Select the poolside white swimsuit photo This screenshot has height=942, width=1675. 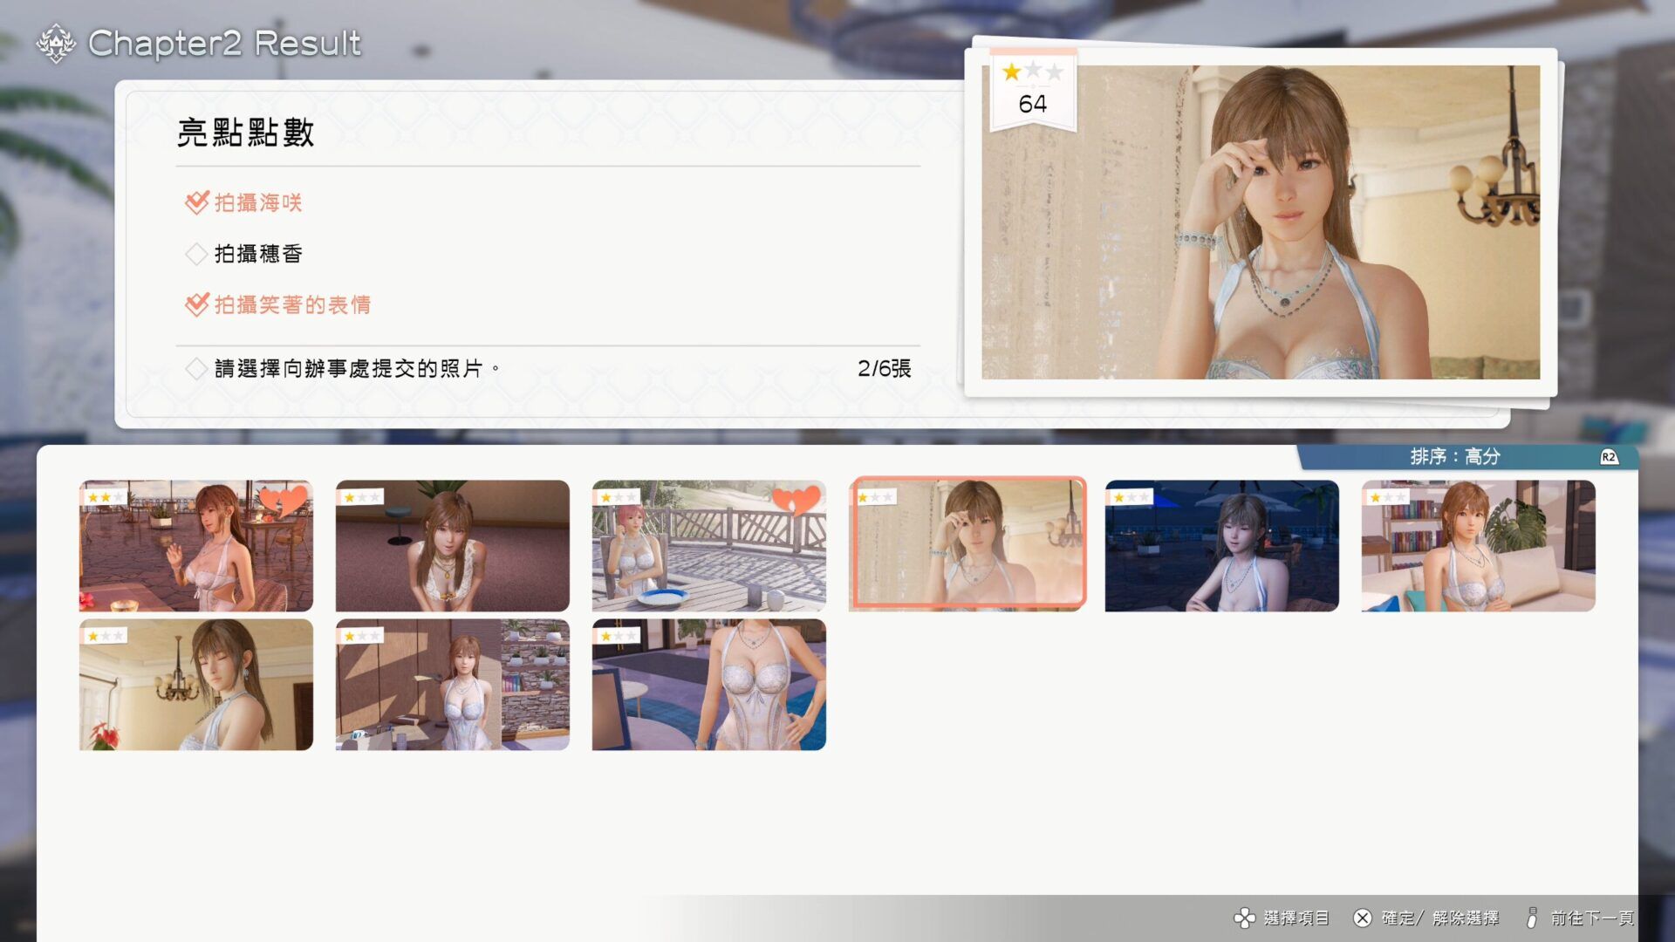click(x=709, y=685)
